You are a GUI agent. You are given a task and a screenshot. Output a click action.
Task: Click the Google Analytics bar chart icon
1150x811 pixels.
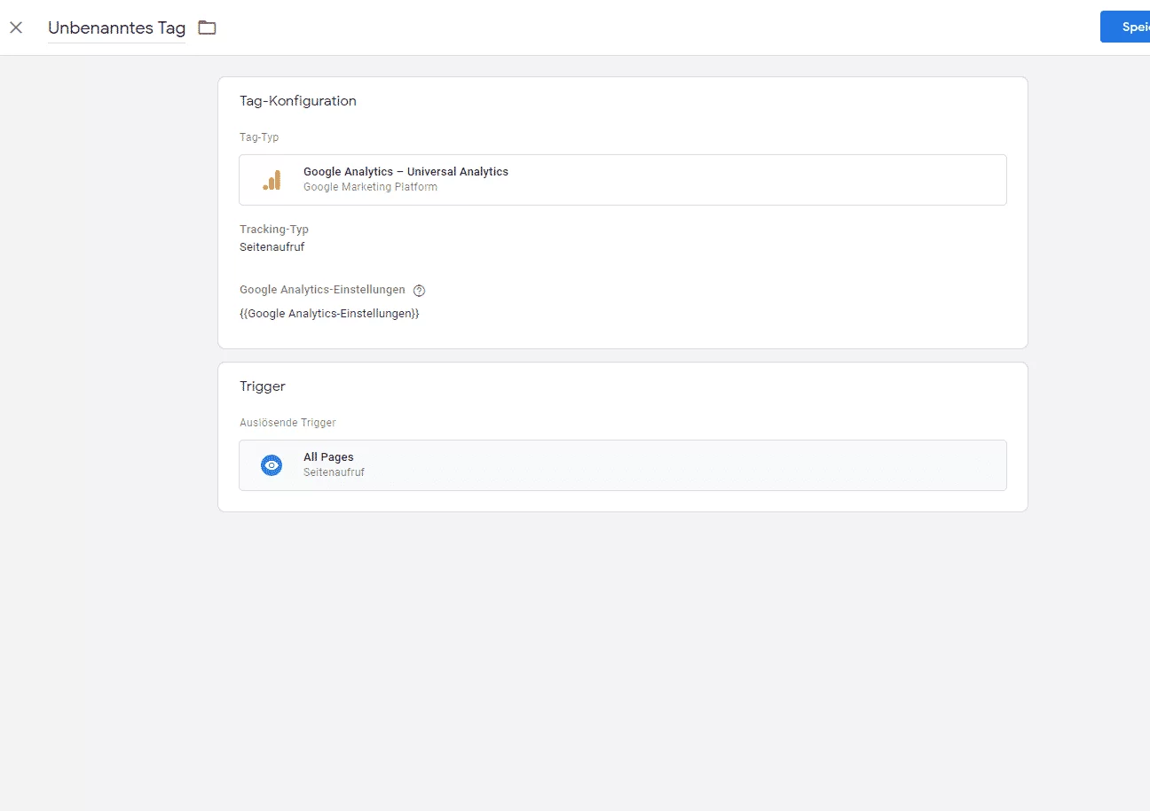(272, 180)
